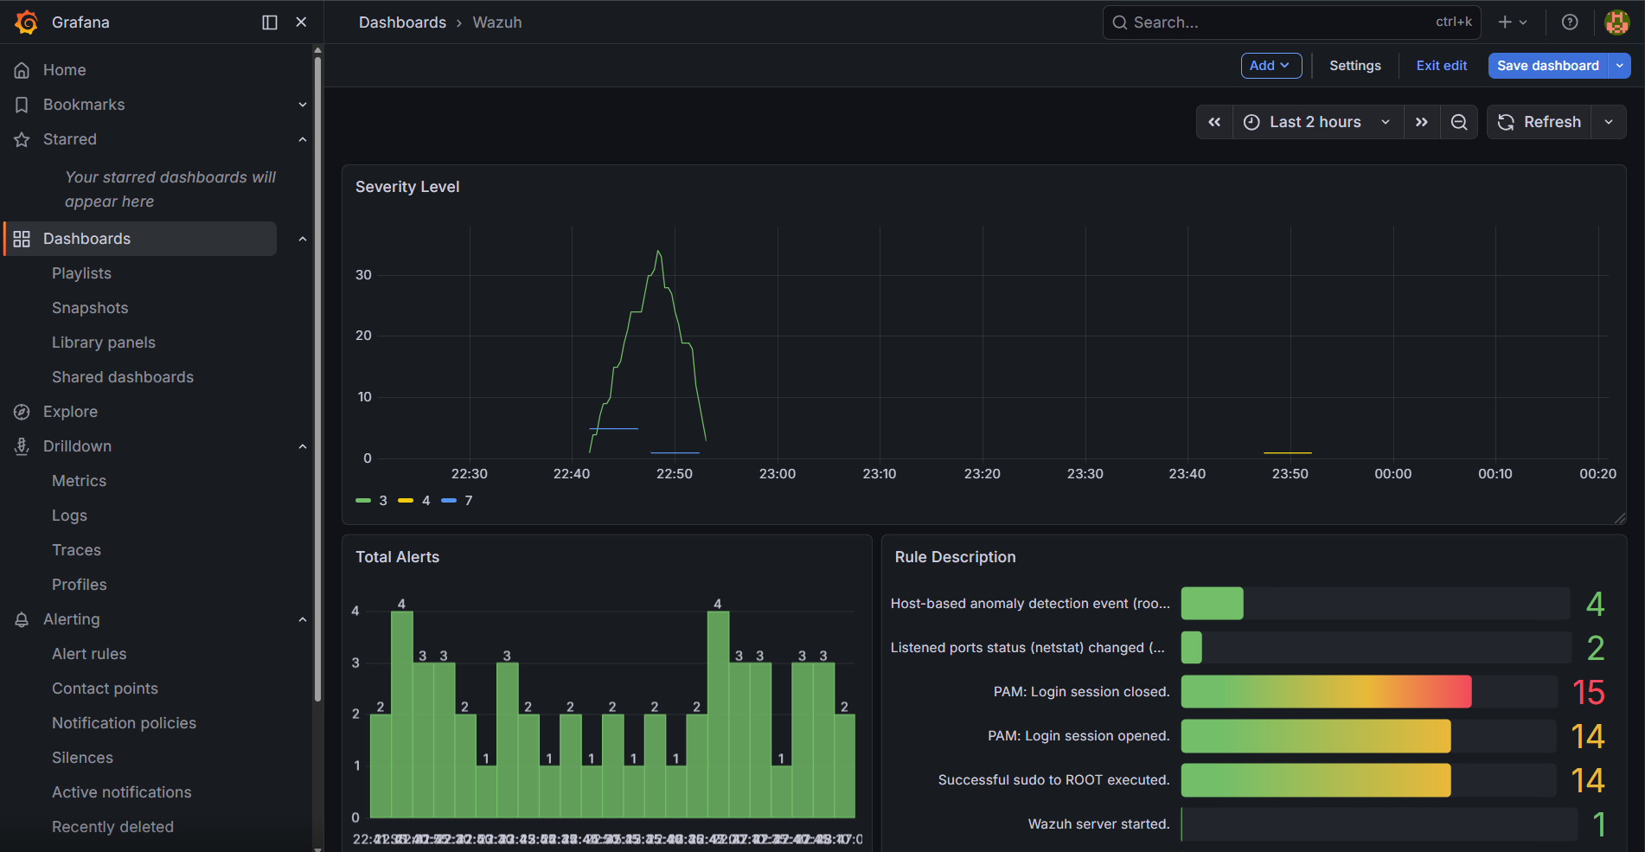Click Dashboards breadcrumb link

pyautogui.click(x=402, y=22)
